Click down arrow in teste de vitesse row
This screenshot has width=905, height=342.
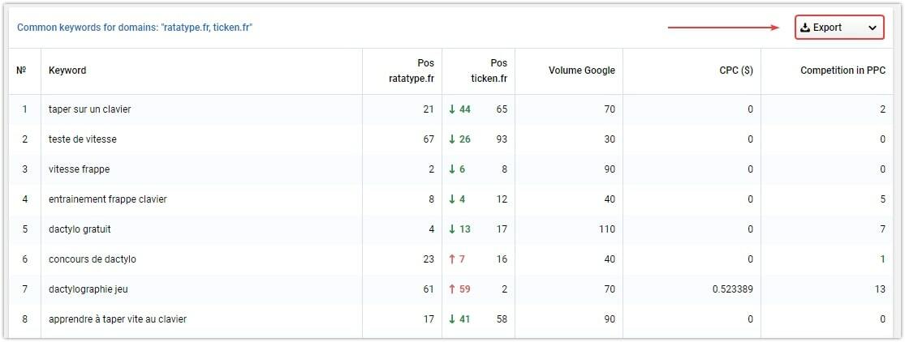[453, 139]
